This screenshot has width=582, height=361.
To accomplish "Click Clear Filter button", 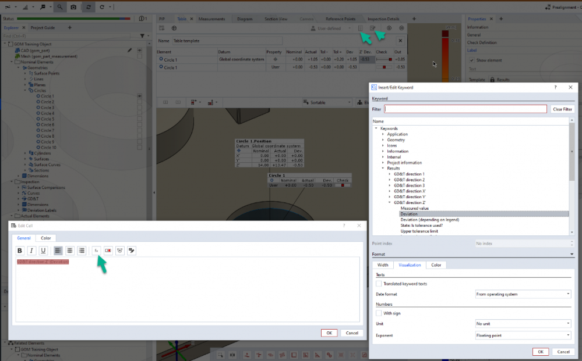I will [562, 109].
